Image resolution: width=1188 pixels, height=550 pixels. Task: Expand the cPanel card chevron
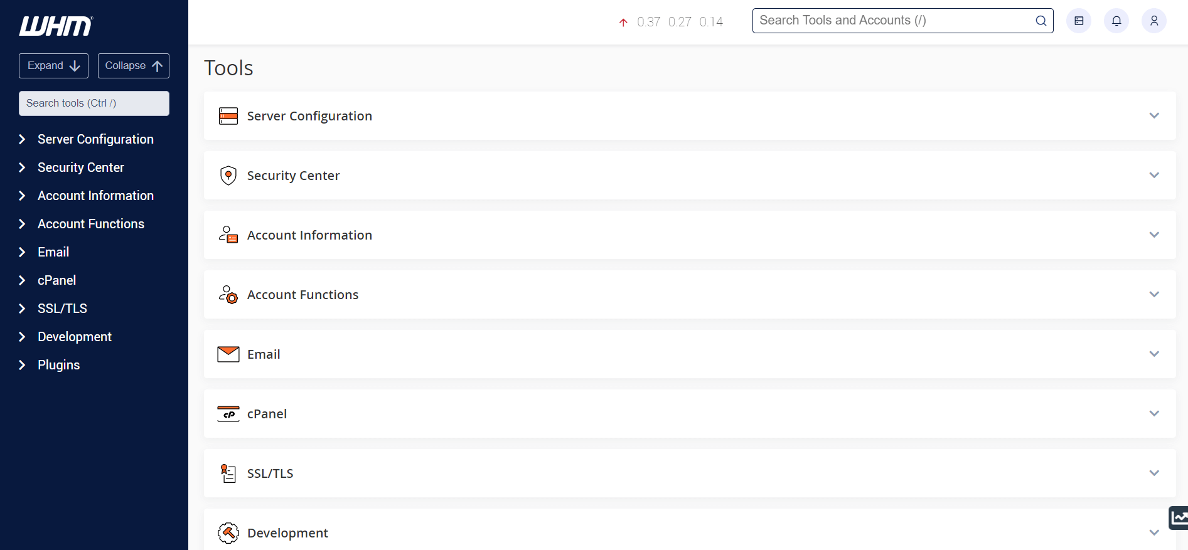[1154, 413]
